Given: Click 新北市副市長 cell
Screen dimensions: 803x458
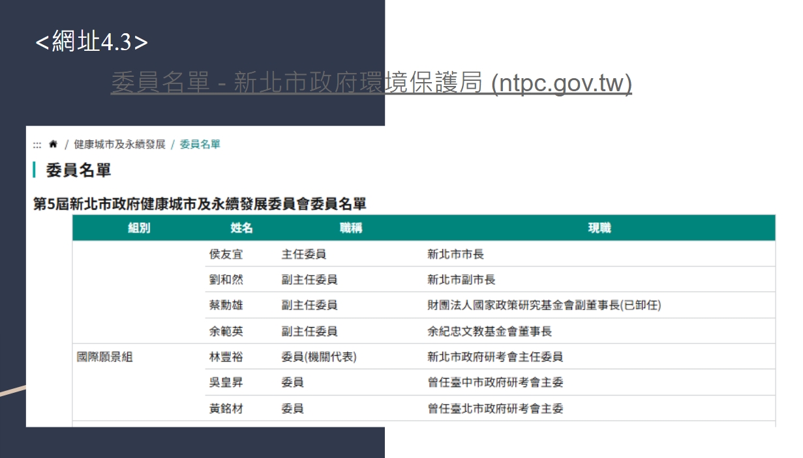Looking at the screenshot, I should [x=461, y=279].
